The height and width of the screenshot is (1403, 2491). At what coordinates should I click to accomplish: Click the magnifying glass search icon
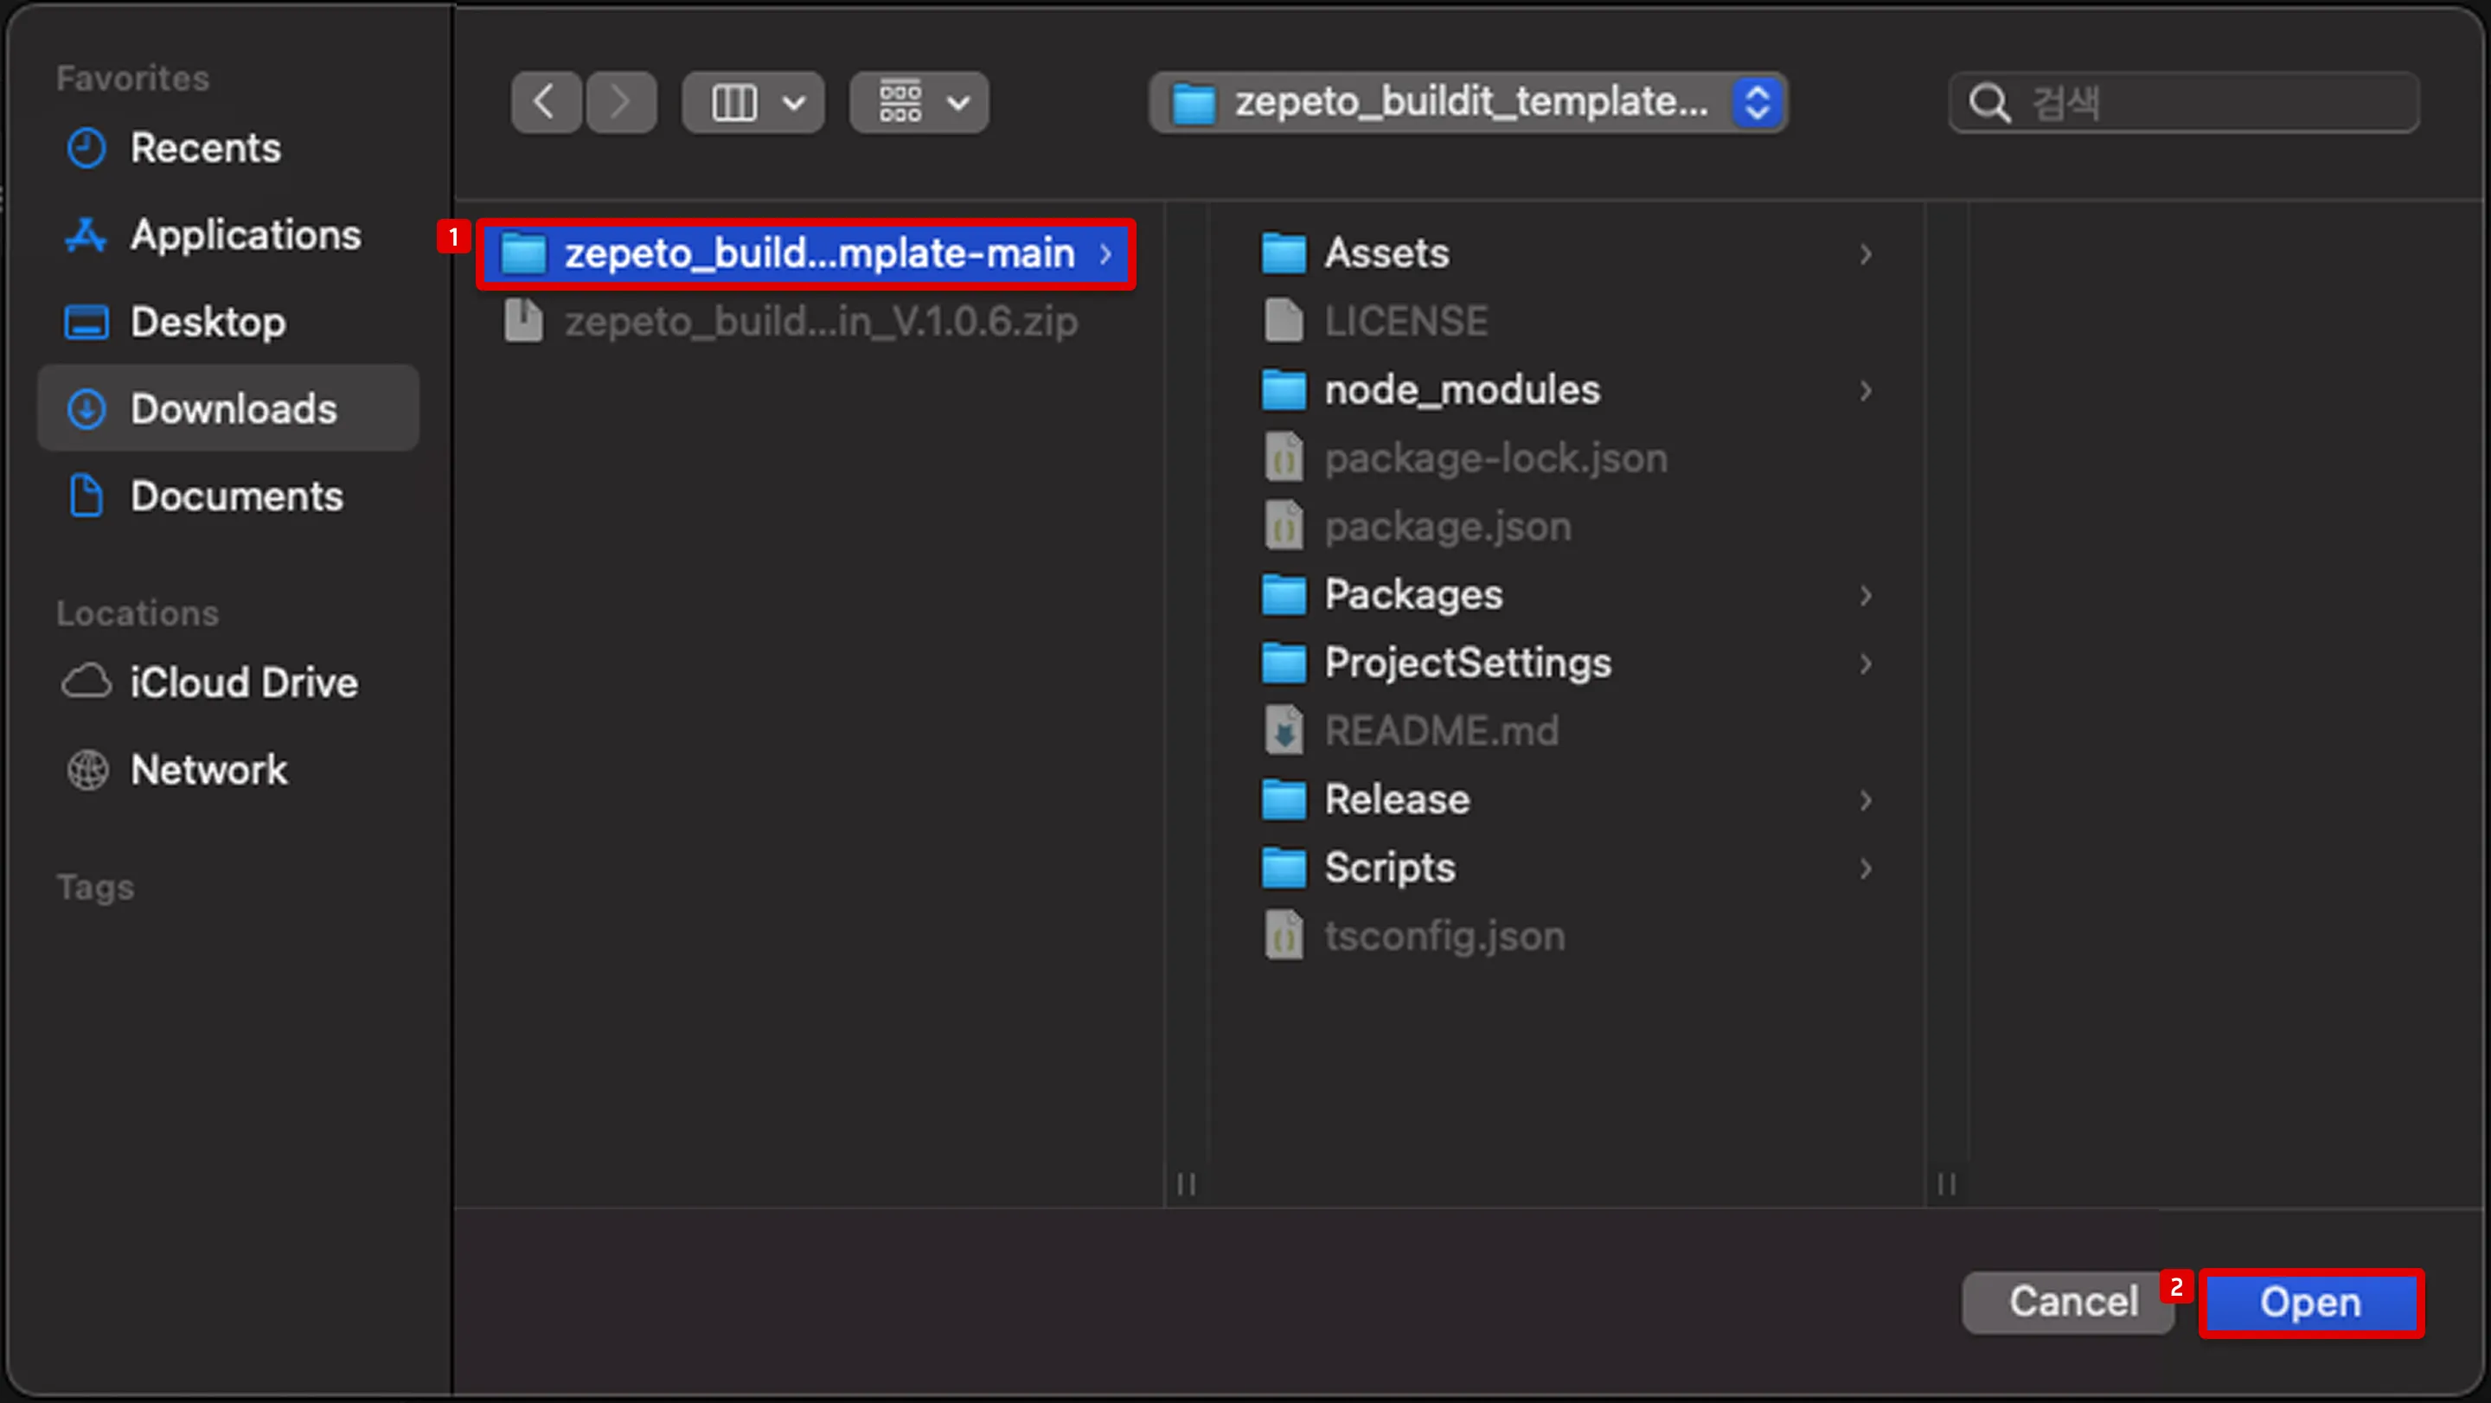click(x=1989, y=102)
